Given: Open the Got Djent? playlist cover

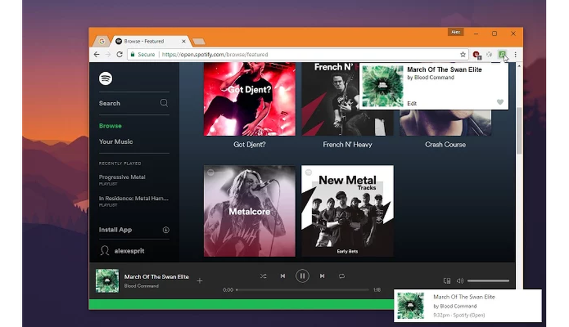Looking at the screenshot, I should click(x=250, y=99).
